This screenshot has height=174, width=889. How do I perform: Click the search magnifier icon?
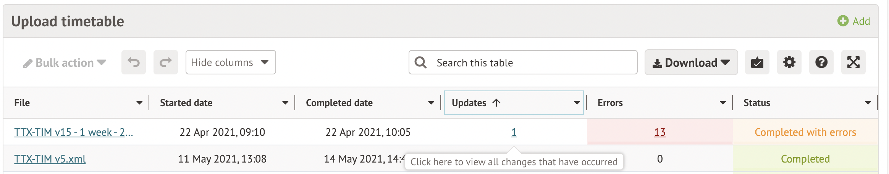[x=420, y=62]
